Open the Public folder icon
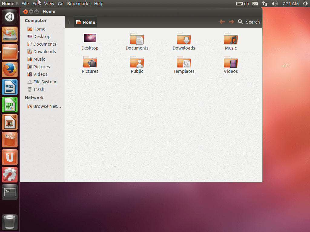 (x=137, y=62)
